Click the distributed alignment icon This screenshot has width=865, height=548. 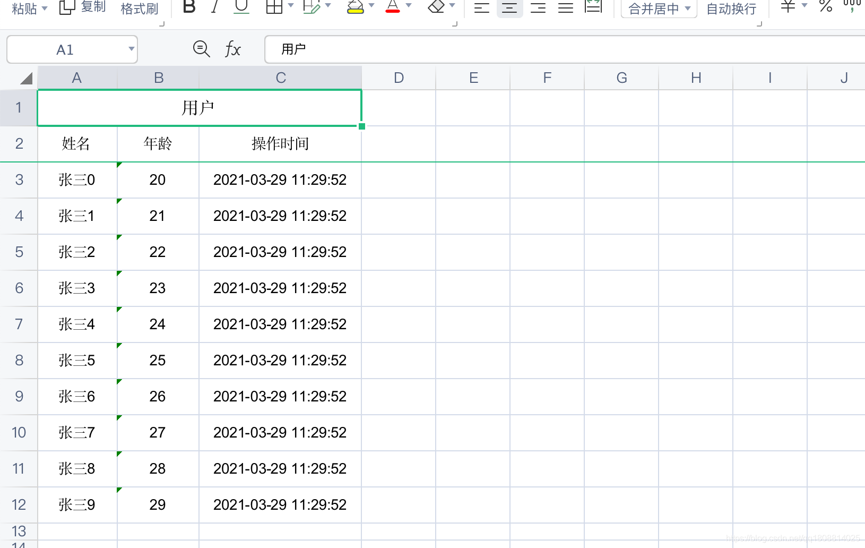tap(593, 7)
